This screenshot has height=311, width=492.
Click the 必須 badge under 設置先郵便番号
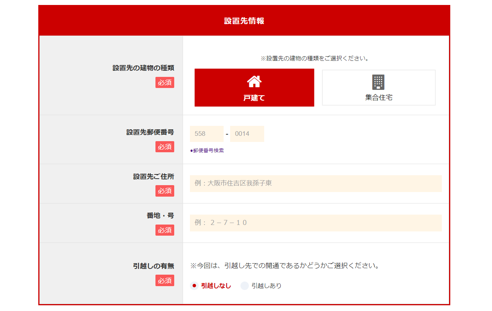click(x=165, y=147)
